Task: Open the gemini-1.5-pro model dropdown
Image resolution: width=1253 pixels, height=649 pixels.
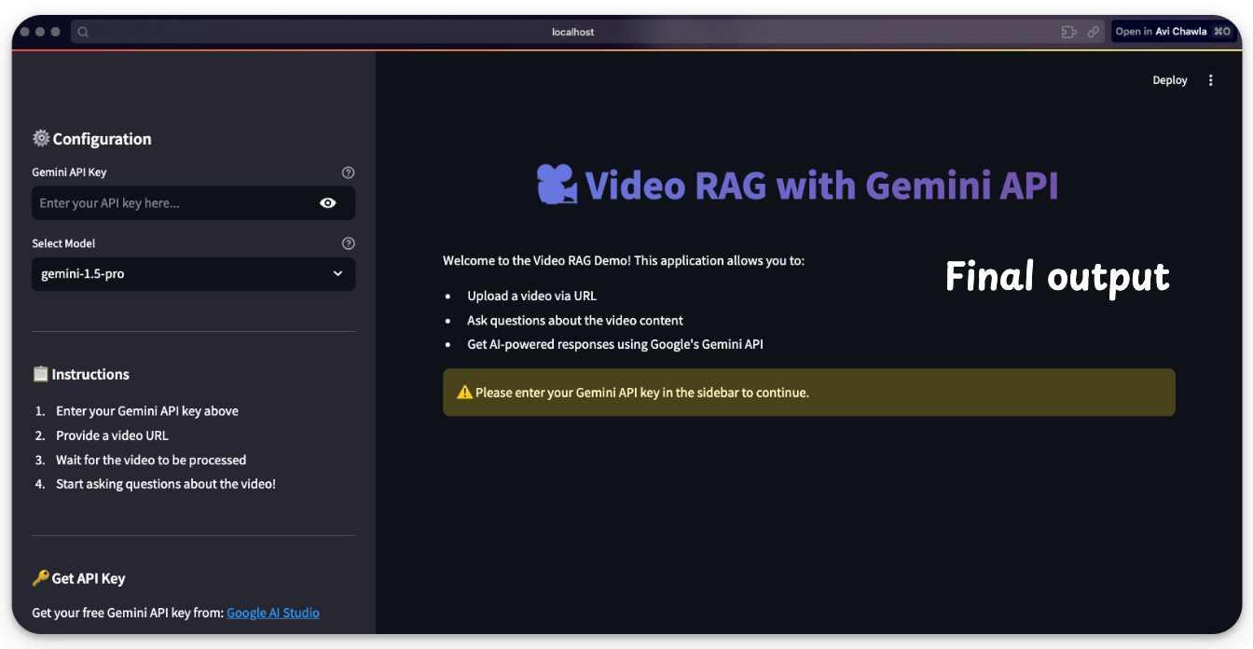Action: [x=194, y=274]
